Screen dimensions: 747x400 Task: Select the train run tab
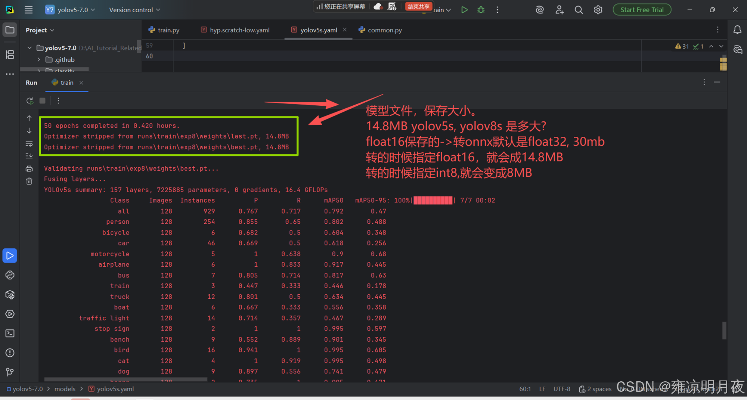[x=63, y=83]
